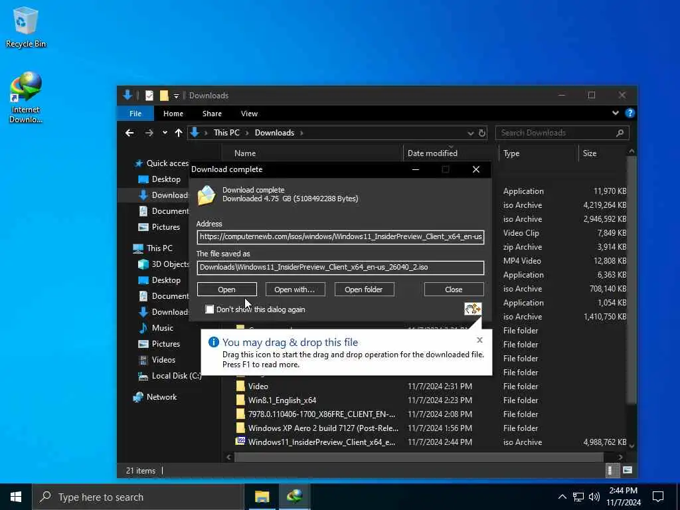Image resolution: width=680 pixels, height=510 pixels.
Task: Select Network in the navigation pane
Action: pos(161,397)
